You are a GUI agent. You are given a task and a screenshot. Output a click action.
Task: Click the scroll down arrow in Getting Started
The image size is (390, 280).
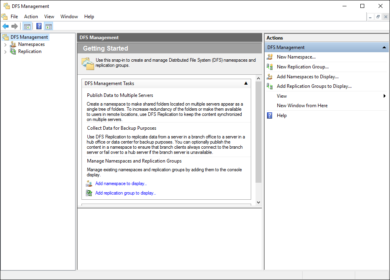(x=258, y=202)
